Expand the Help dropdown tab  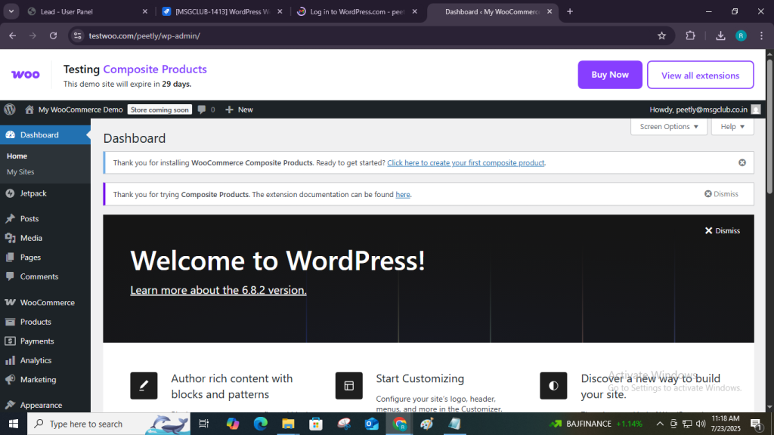(x=732, y=127)
